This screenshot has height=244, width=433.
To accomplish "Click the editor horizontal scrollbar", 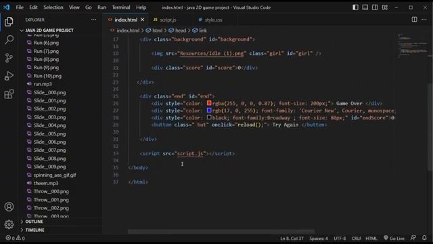I will point(221,231).
